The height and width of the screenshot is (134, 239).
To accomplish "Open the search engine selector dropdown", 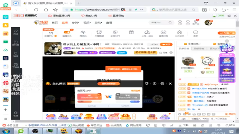I will [x=154, y=10].
